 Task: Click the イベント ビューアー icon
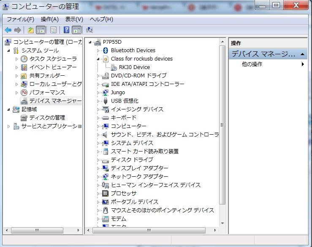pyautogui.click(x=24, y=67)
